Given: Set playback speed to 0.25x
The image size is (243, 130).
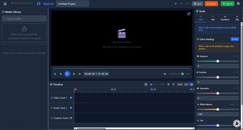Looking at the screenshot, I should pos(180,84).
